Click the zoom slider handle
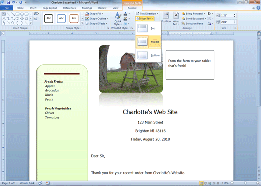The image size is (261, 186). coord(245,183)
